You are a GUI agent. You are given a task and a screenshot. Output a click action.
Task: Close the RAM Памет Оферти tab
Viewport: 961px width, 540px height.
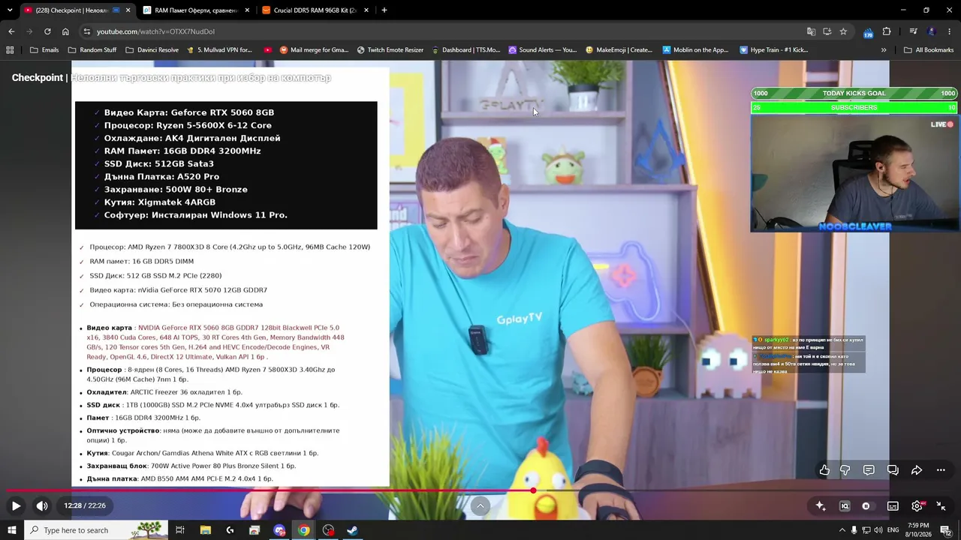tap(247, 10)
